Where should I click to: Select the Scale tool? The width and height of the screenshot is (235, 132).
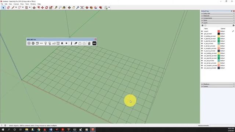[x=51, y=7]
